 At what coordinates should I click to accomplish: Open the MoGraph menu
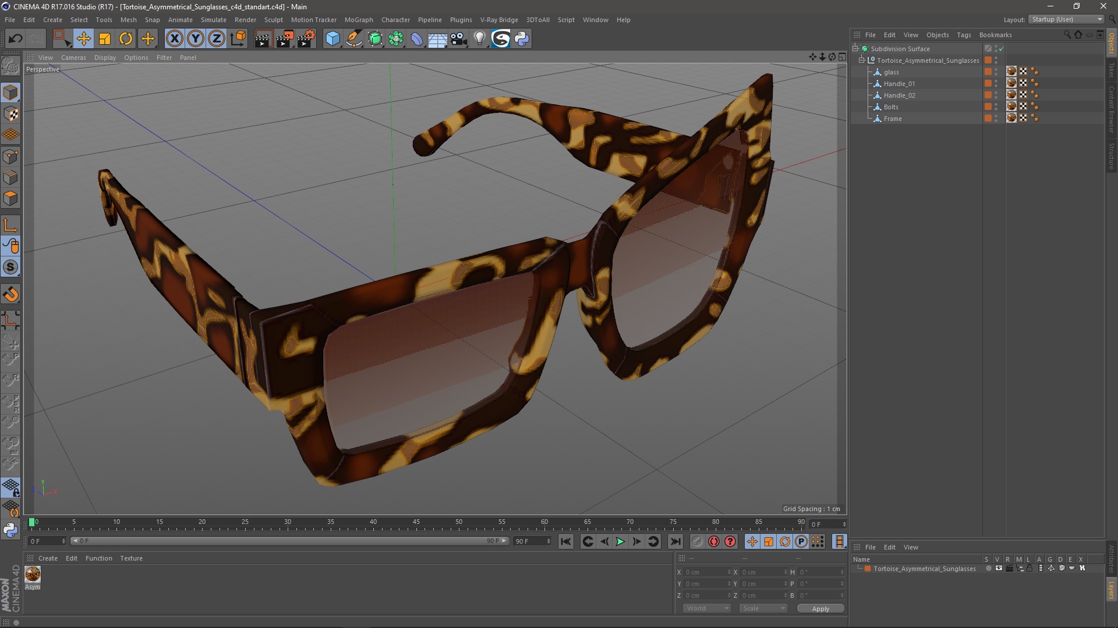click(358, 19)
